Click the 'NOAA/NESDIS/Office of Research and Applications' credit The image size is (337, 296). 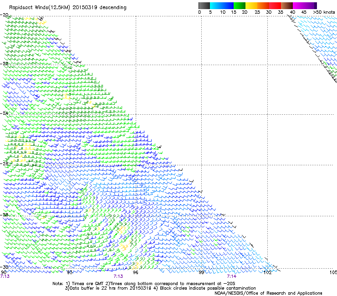tap(268, 293)
